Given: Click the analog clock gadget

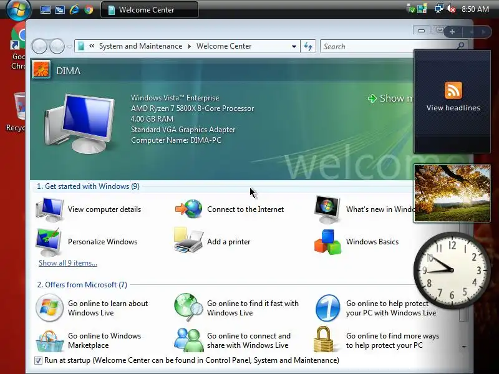Looking at the screenshot, I should pos(452,271).
